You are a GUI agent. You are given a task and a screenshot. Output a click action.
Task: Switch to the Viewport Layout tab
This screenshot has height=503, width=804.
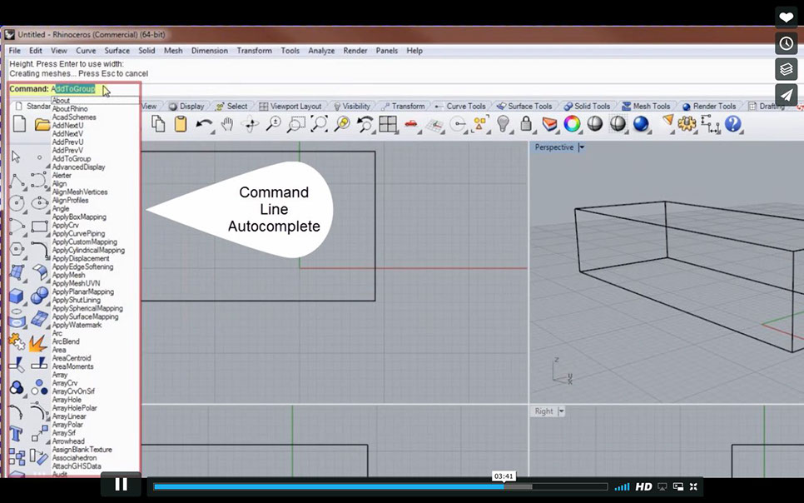[290, 107]
